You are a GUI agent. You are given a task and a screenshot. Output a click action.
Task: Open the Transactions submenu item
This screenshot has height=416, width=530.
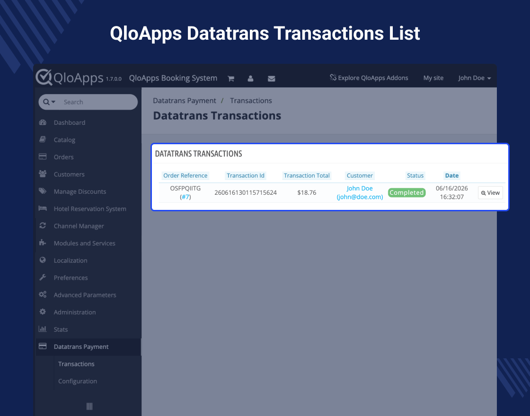point(76,364)
